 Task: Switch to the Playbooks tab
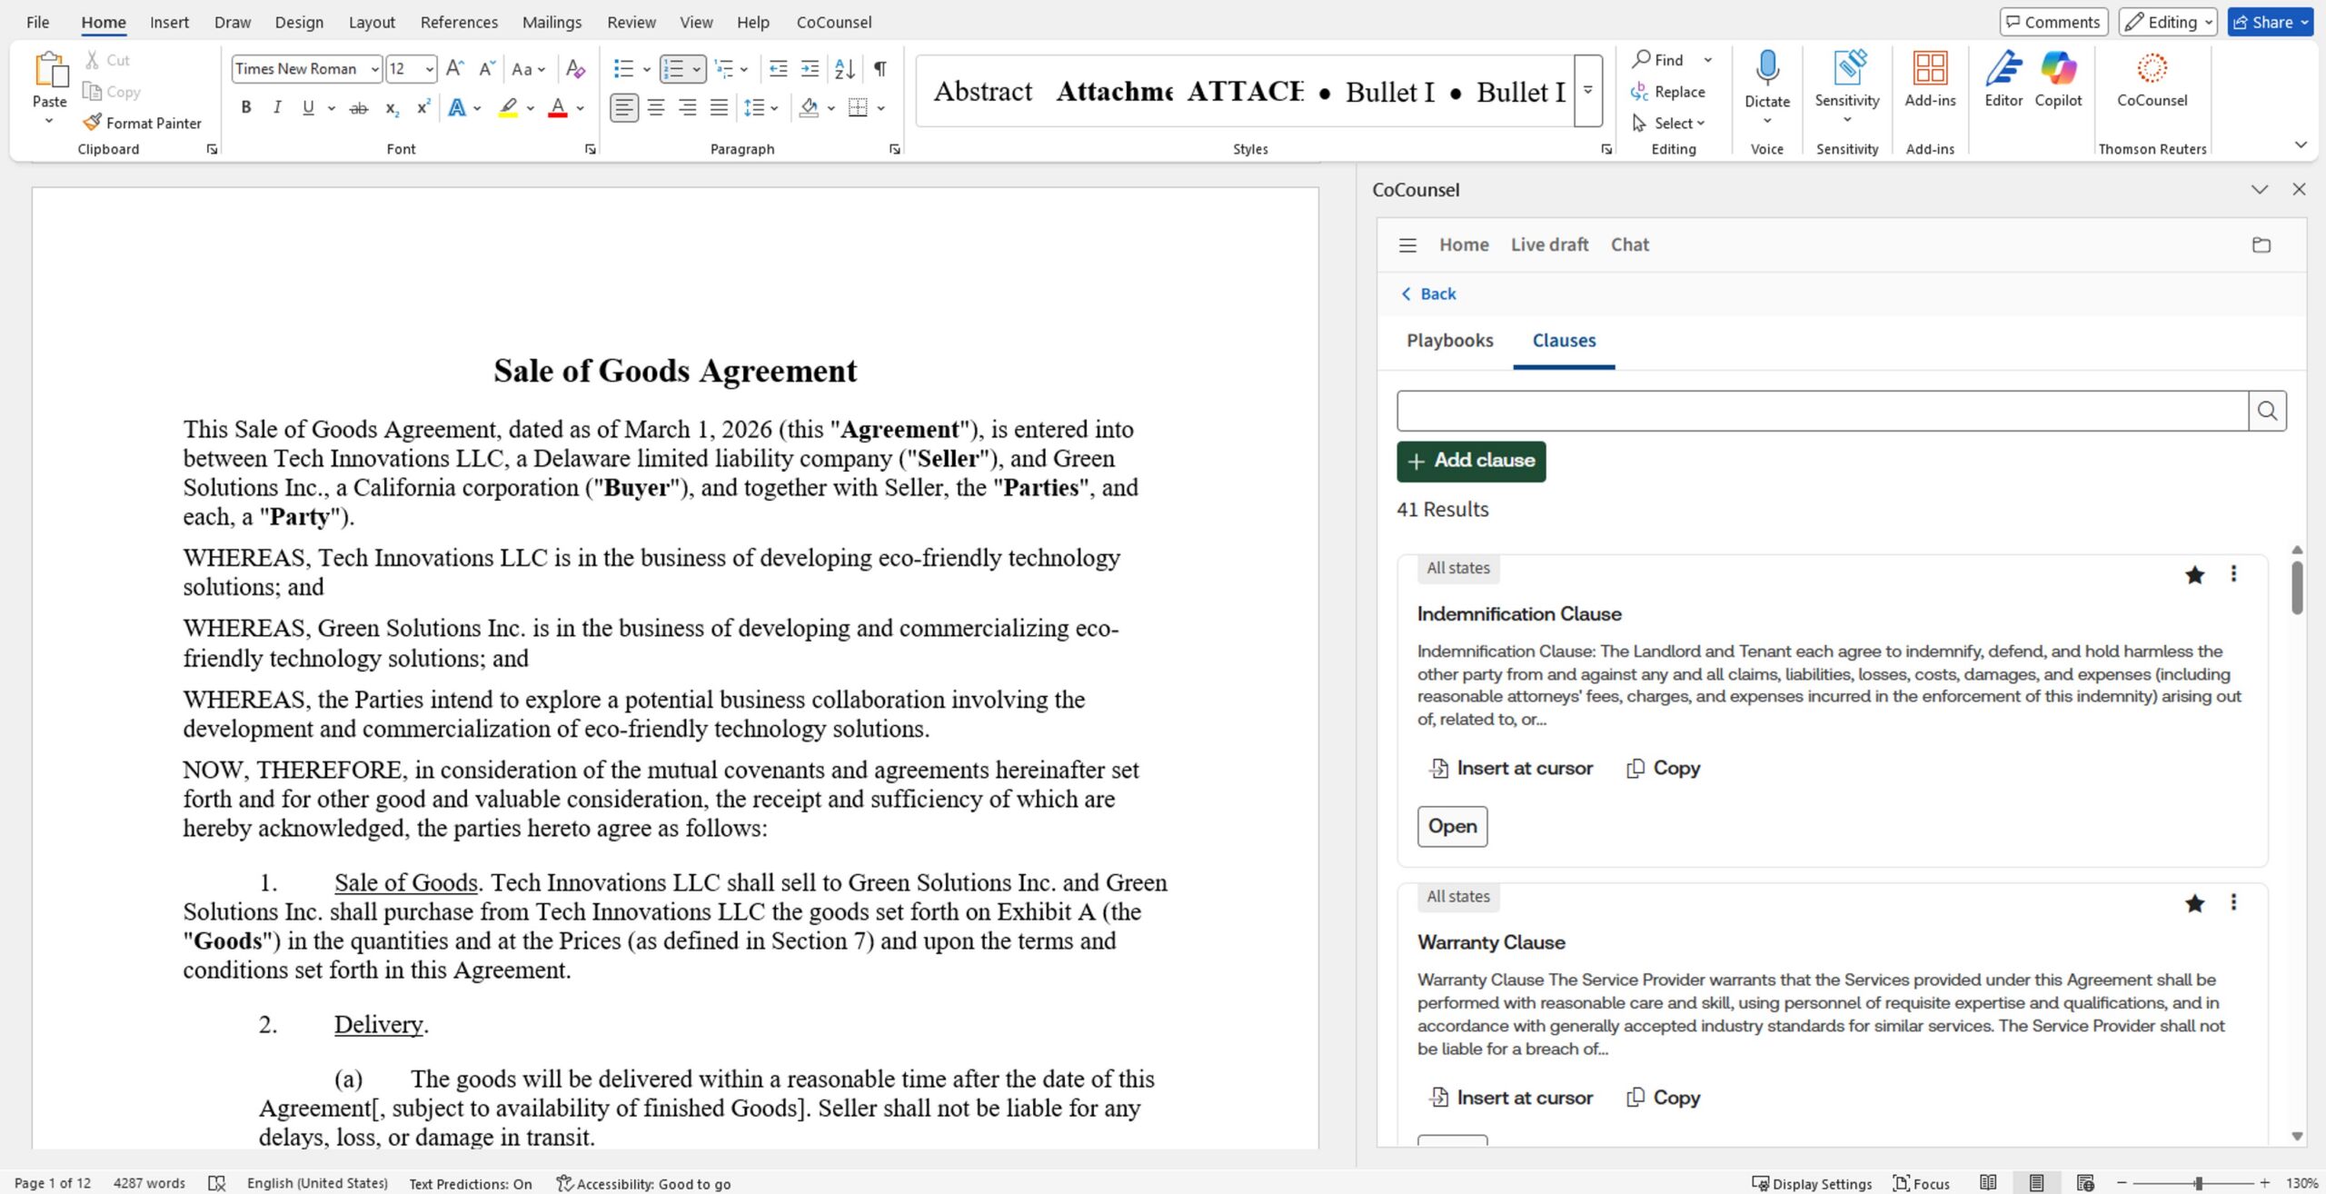(x=1449, y=341)
